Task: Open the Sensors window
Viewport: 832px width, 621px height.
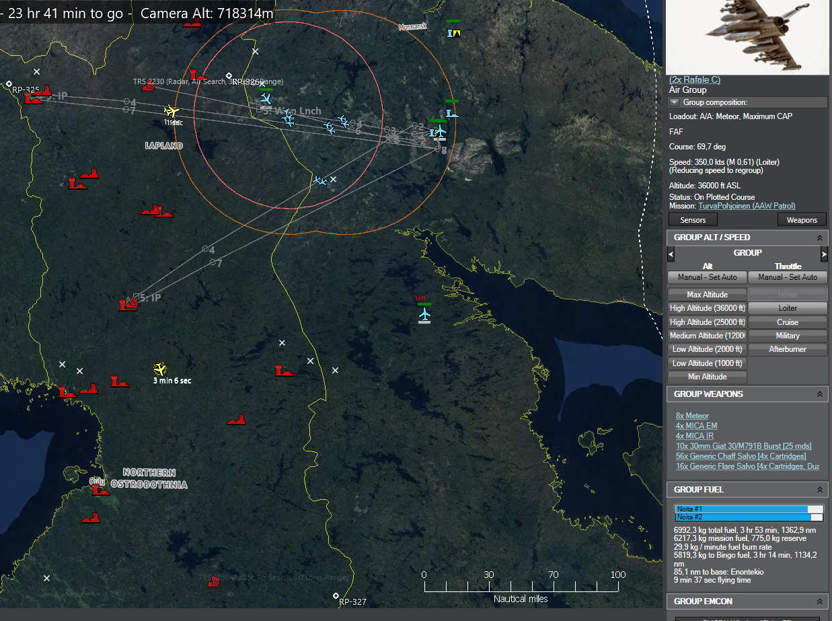Action: [x=693, y=220]
